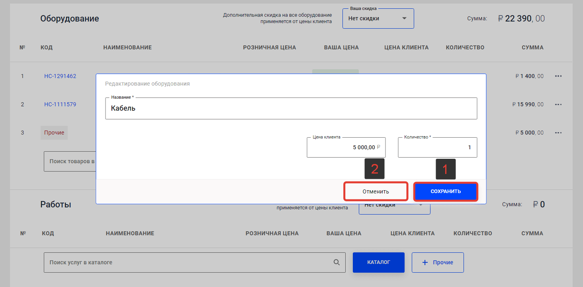Focus the 'Поиск услуг в каталоге' field

tap(187, 263)
